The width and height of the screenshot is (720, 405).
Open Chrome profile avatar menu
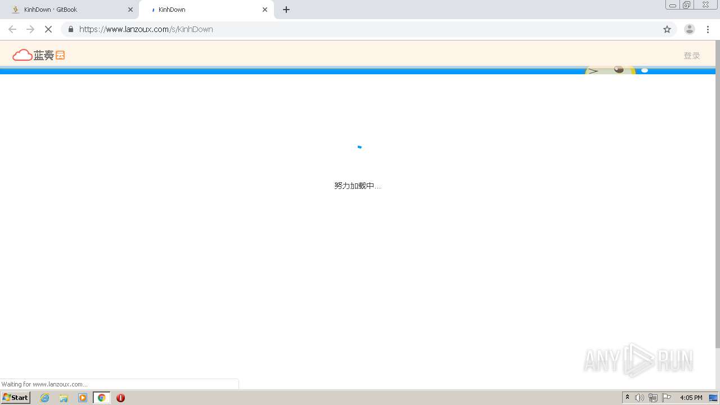click(x=690, y=29)
